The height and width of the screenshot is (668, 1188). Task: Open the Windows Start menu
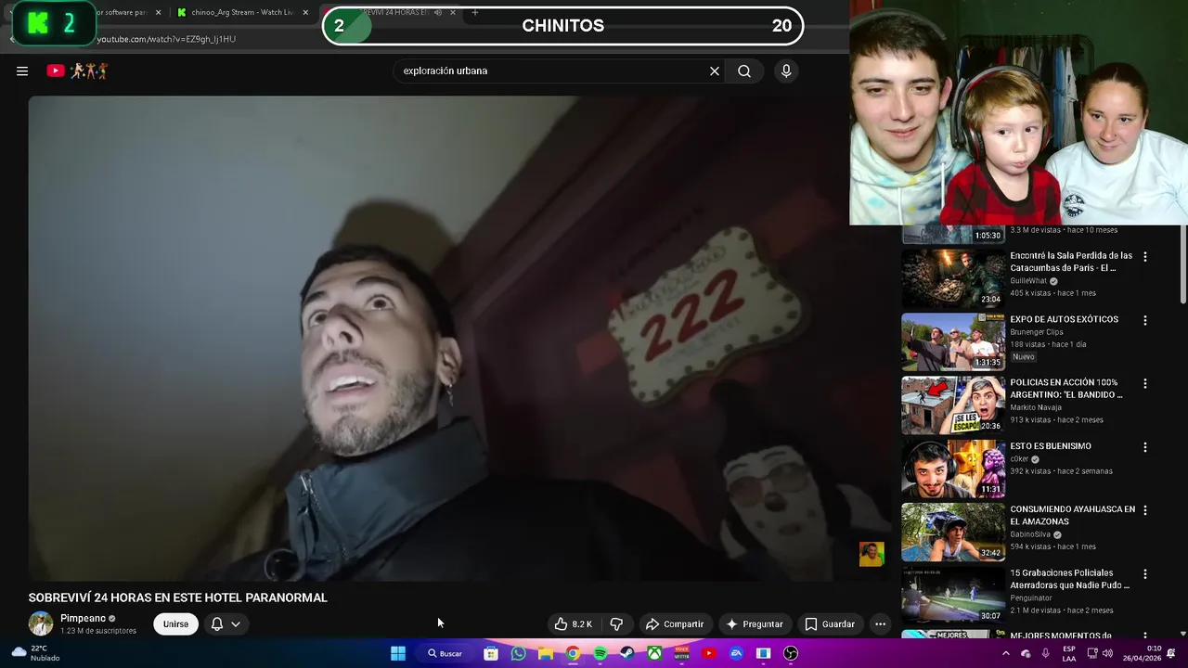398,653
